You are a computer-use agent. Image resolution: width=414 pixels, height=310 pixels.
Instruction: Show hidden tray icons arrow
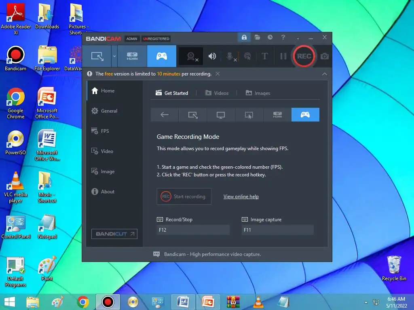[365, 302]
